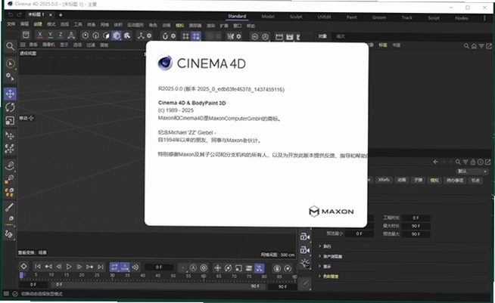Select the brush tool in left palette

coord(10,207)
